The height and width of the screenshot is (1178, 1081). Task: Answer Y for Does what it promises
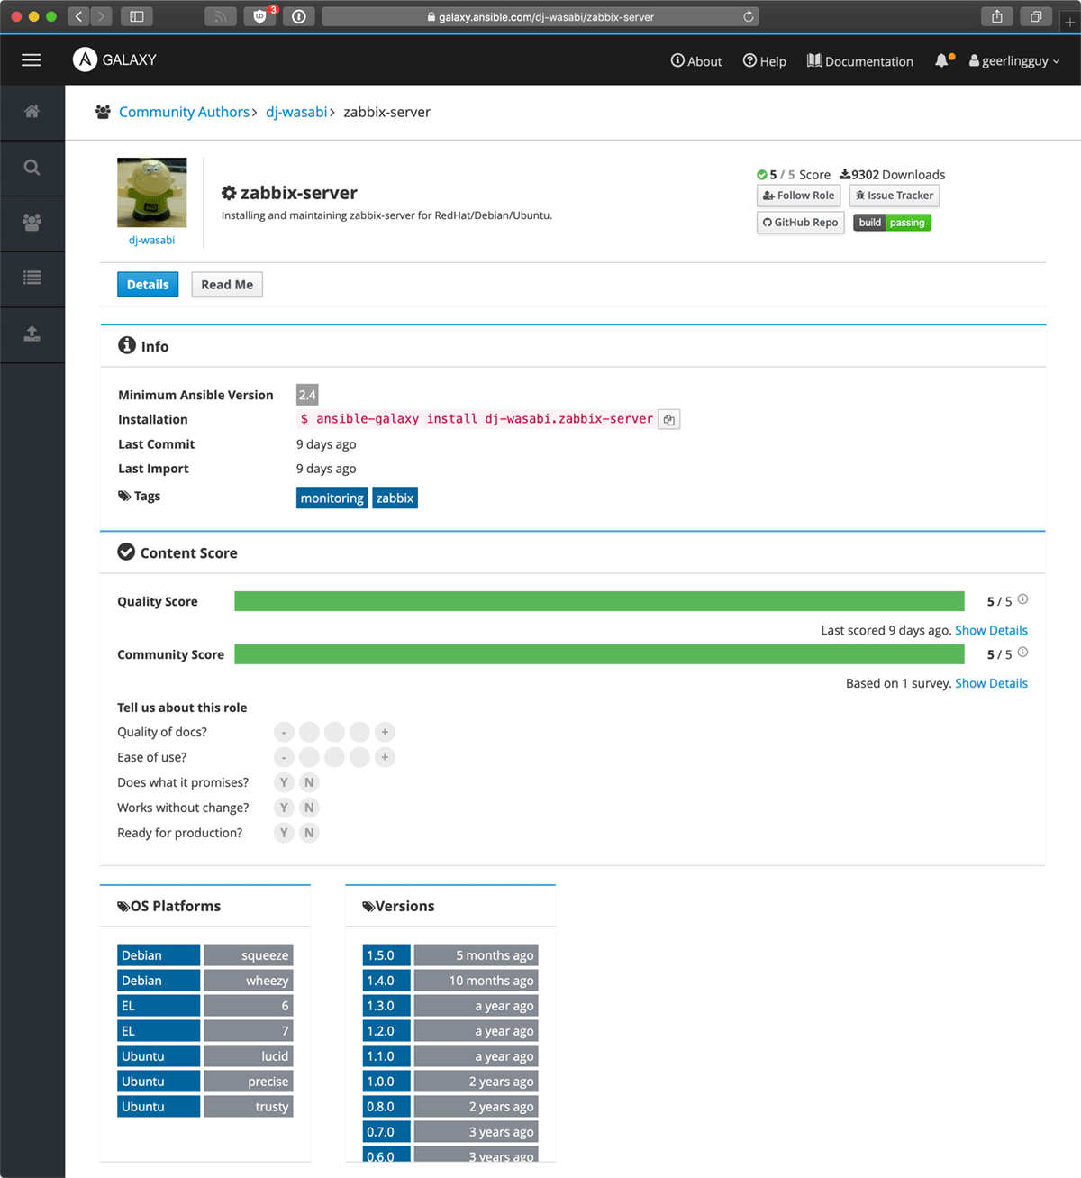[x=284, y=782]
